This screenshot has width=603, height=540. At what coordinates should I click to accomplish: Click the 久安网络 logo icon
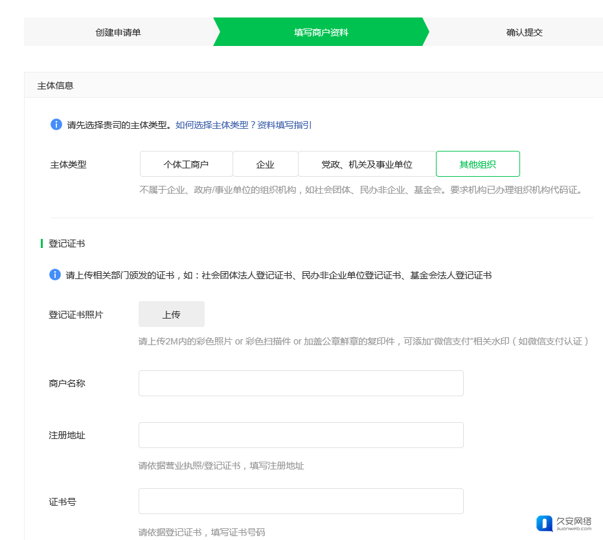(x=545, y=523)
